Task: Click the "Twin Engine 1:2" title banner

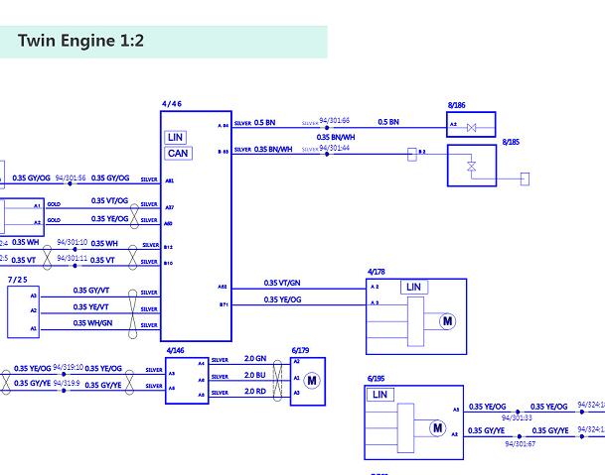Action: [164, 42]
